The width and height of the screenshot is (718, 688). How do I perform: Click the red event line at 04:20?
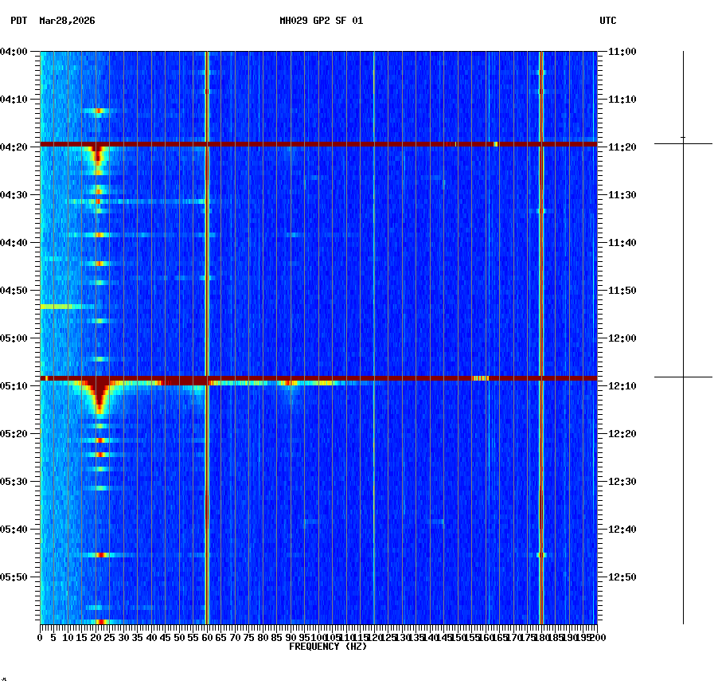click(318, 144)
